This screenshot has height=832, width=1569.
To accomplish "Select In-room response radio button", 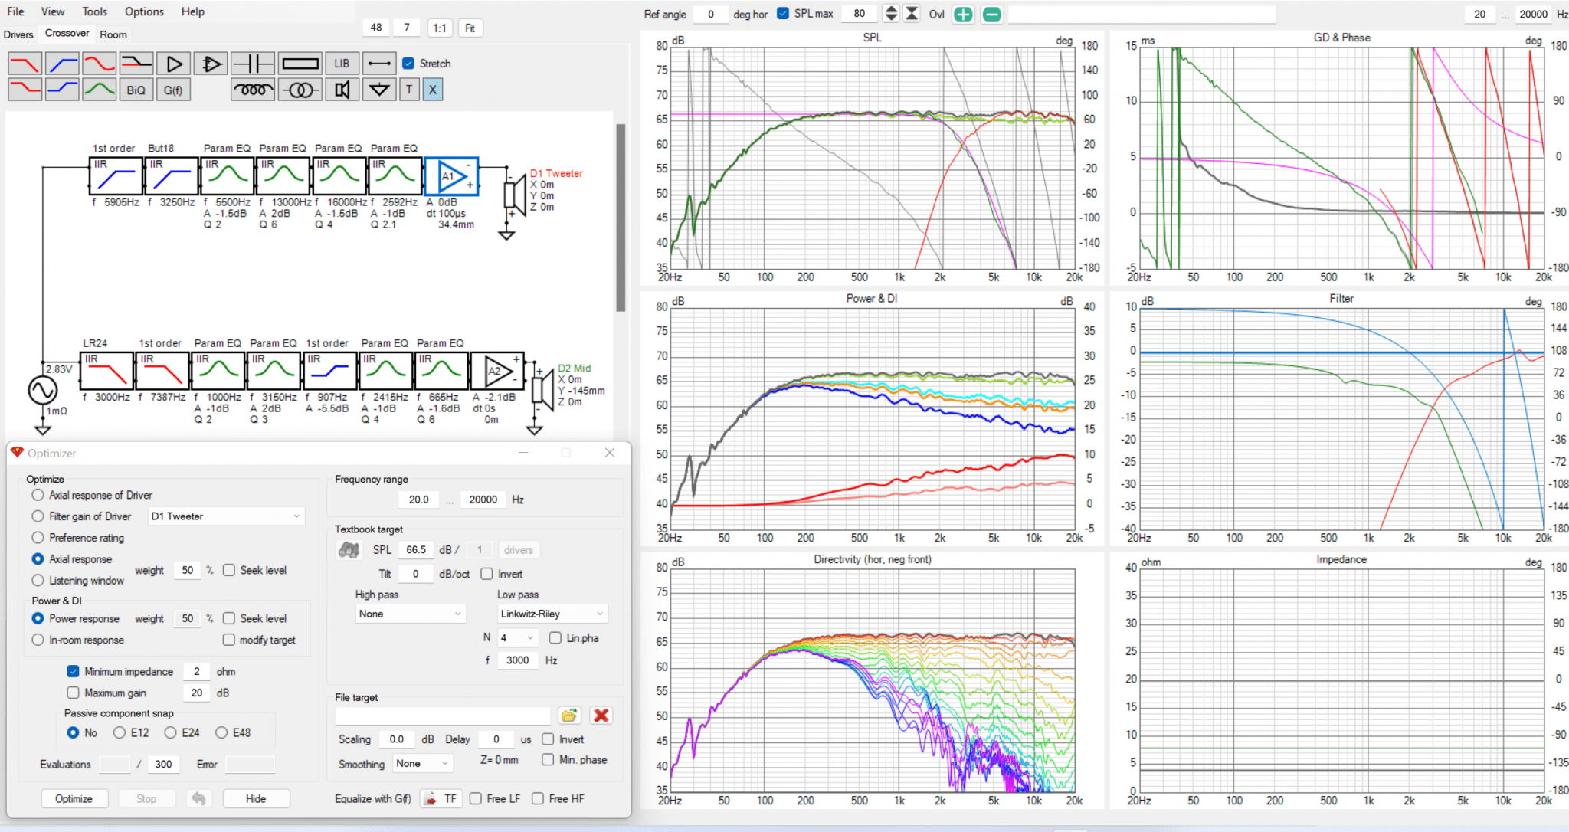I will pyautogui.click(x=38, y=640).
